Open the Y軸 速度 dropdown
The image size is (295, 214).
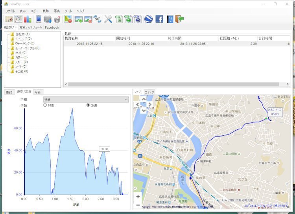(86, 100)
